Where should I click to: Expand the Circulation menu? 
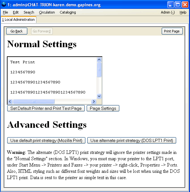click(47, 12)
